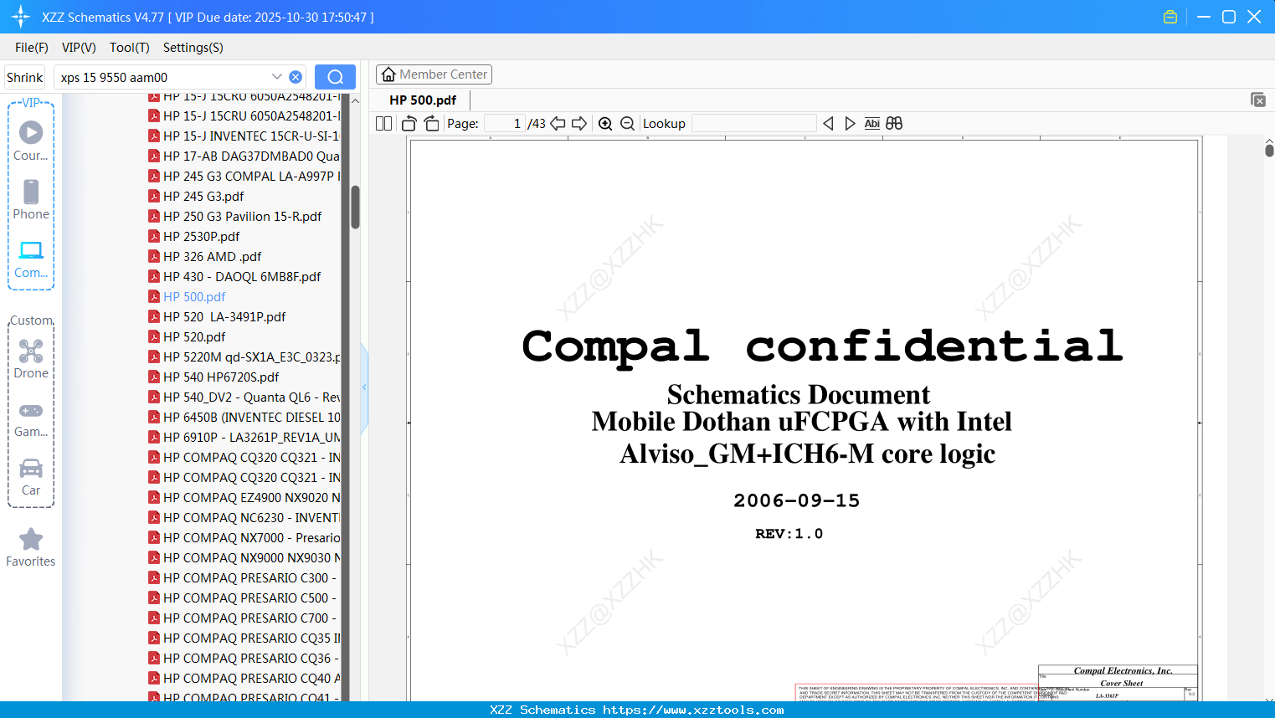Open HP 17-AB DAG37DMBAD0 file

244,156
